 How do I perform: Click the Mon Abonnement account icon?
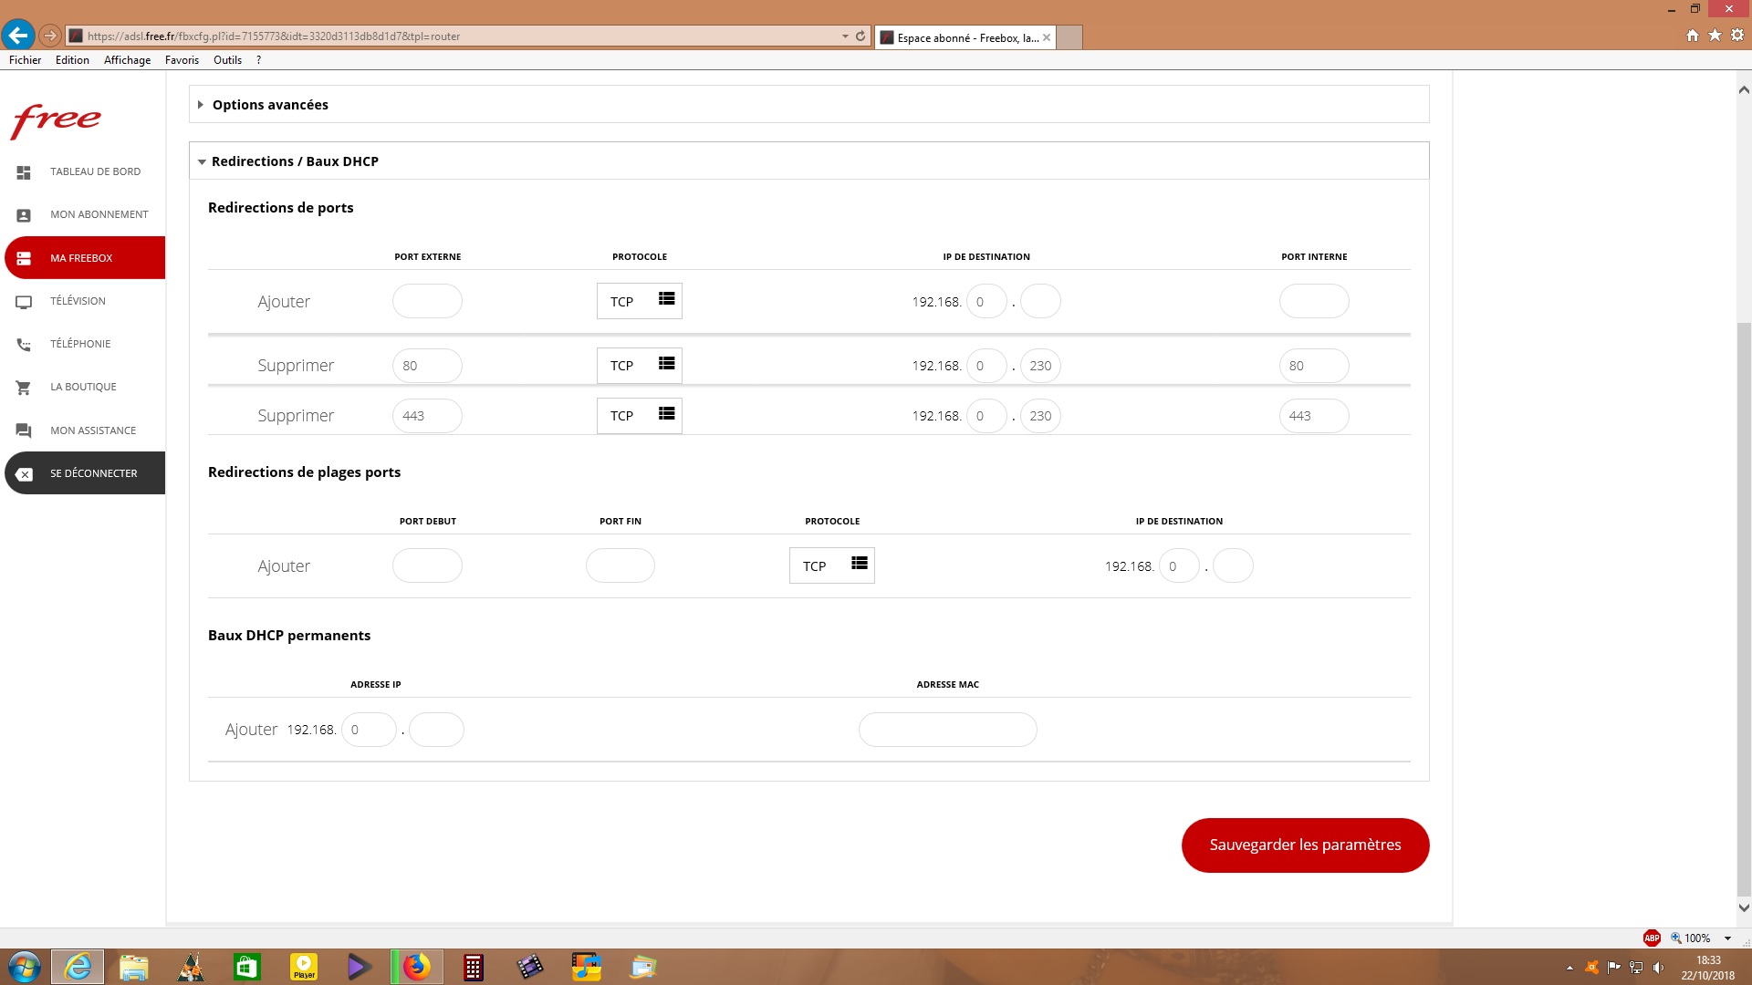point(24,215)
